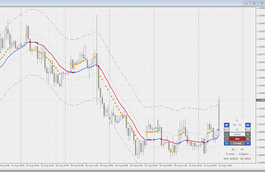Image resolution: width=265 pixels, height=172 pixels.
Task: Click the '29 Aug 19:00' time label
Action: pyautogui.click(x=151, y=166)
